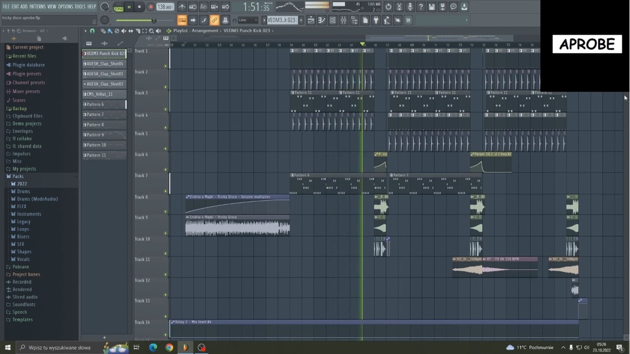Toggle the Browser panel view icon
This screenshot has width=630, height=354.
click(354, 20)
